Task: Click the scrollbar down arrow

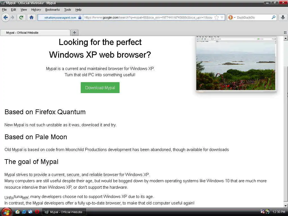Action: pyautogui.click(x=285, y=206)
